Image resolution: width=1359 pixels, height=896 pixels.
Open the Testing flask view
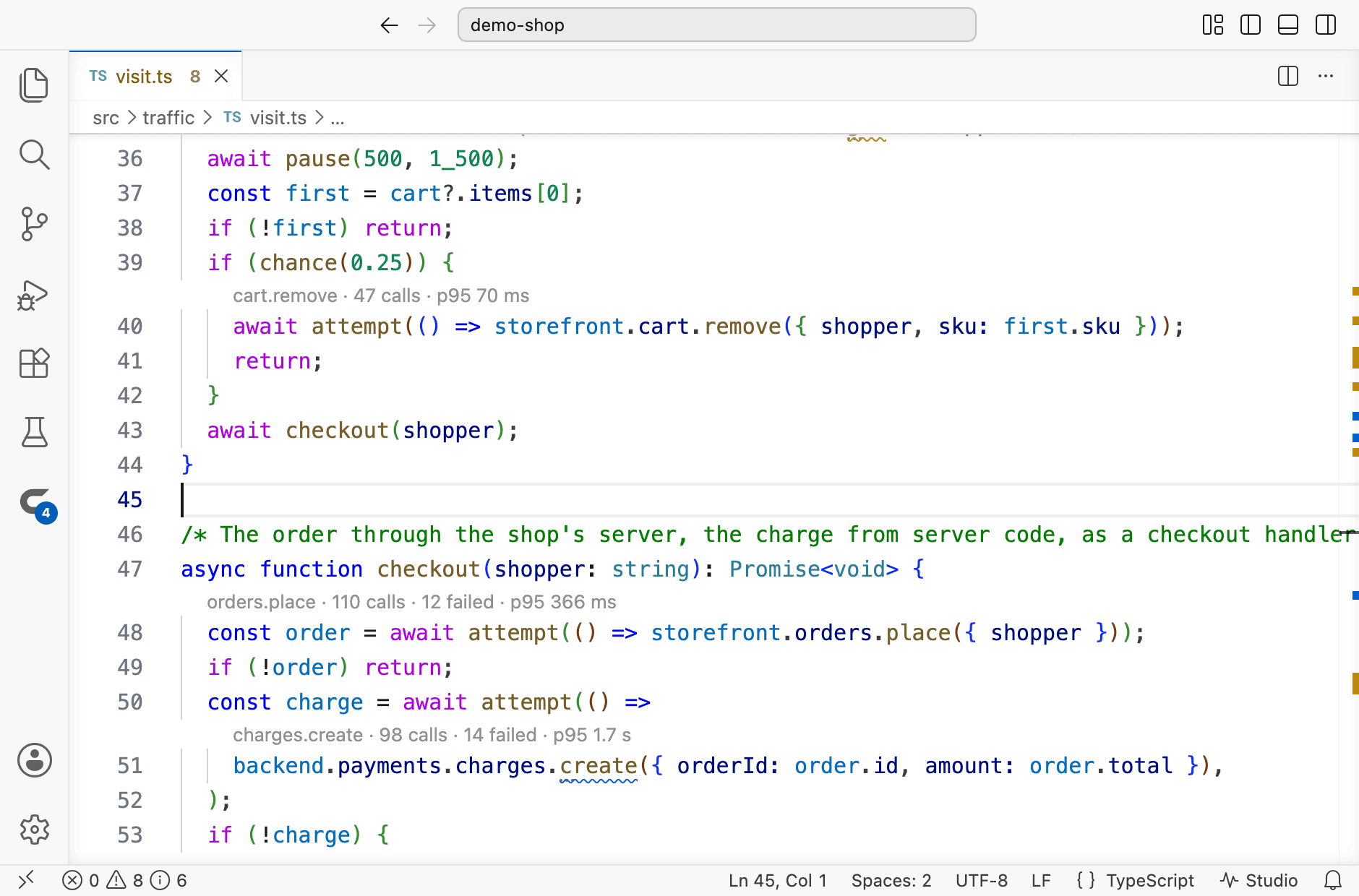coord(34,432)
